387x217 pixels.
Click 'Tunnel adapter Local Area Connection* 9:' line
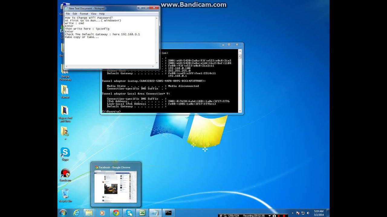135,94
